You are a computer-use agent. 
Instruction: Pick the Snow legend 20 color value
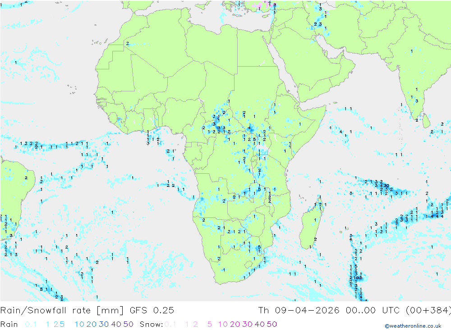click(x=235, y=324)
